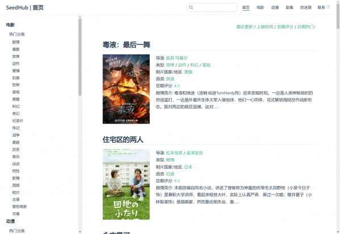
Task: Select 悬疑 category in sidebar
Action: point(16,99)
